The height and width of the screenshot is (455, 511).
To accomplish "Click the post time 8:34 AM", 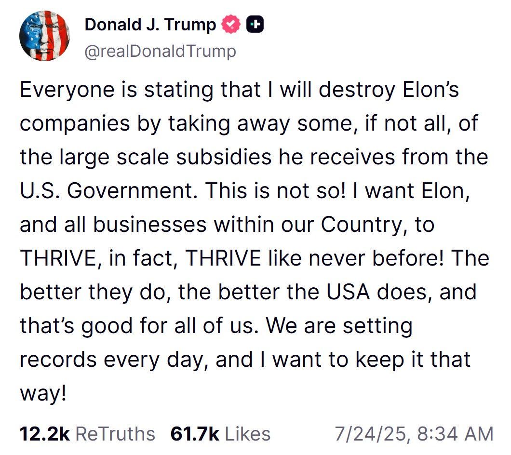I will click(454, 433).
